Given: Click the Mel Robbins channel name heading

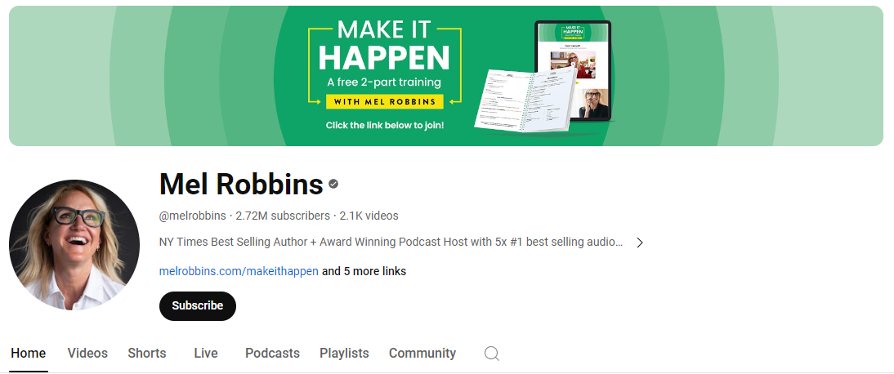Looking at the screenshot, I should 241,185.
